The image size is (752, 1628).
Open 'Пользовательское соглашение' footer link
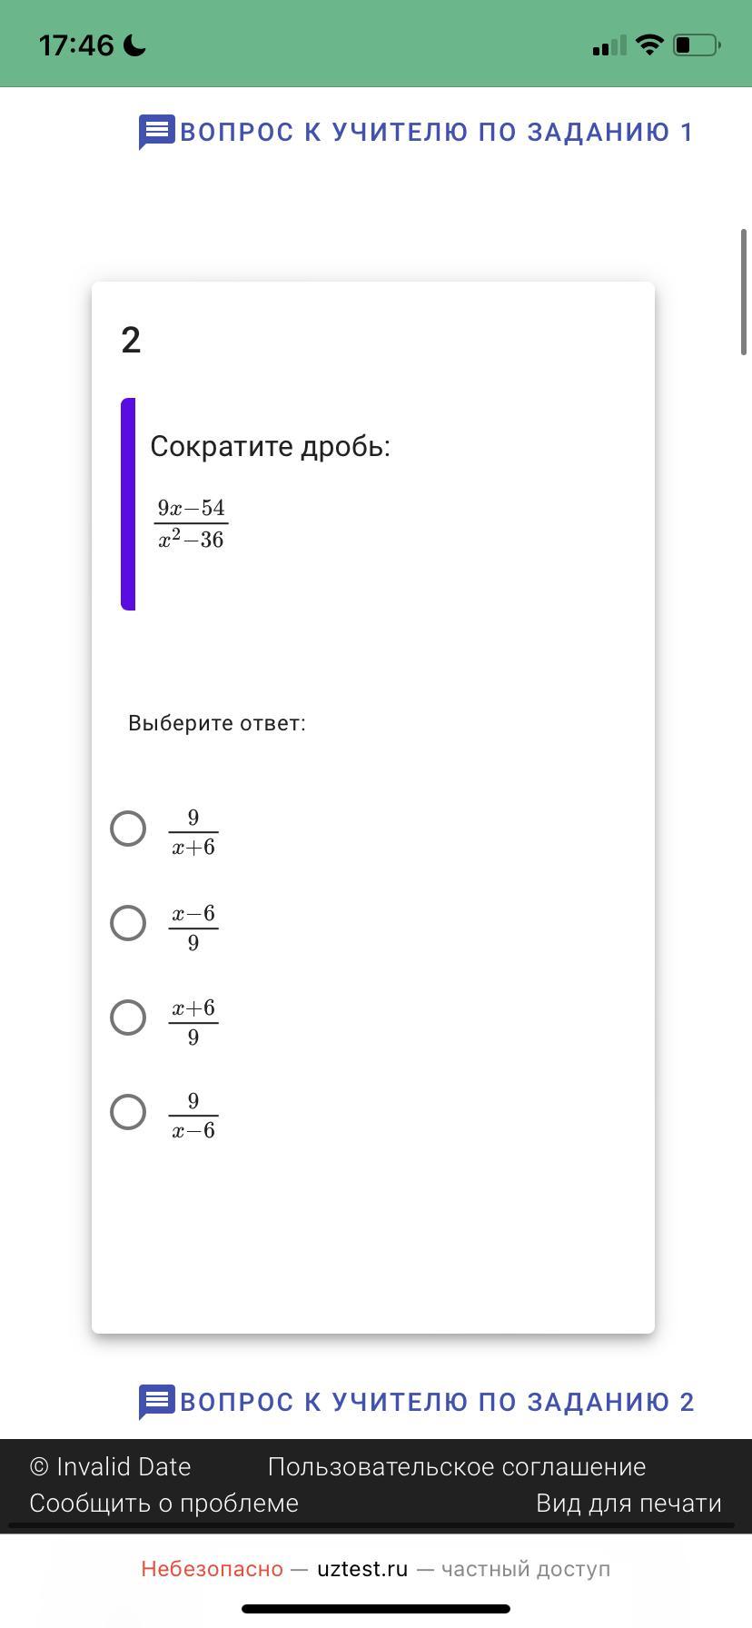457,1467
